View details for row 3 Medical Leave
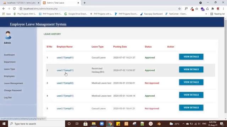 [x=191, y=82]
